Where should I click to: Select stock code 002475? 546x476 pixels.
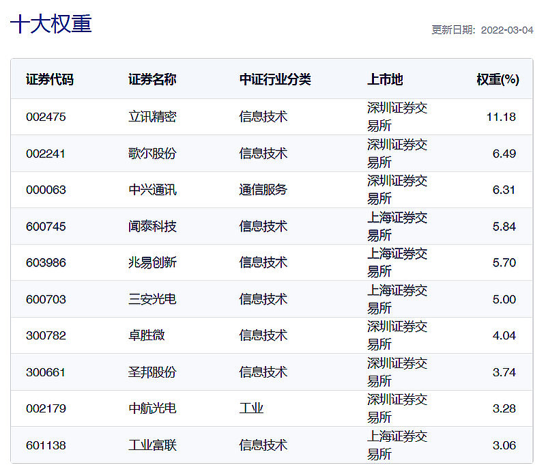coord(46,117)
